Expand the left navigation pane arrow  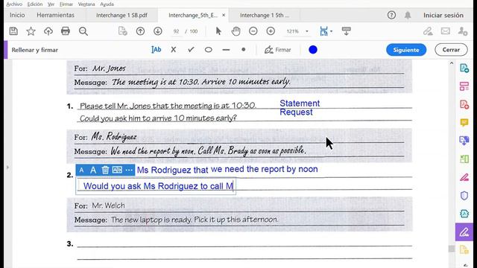point(7,167)
